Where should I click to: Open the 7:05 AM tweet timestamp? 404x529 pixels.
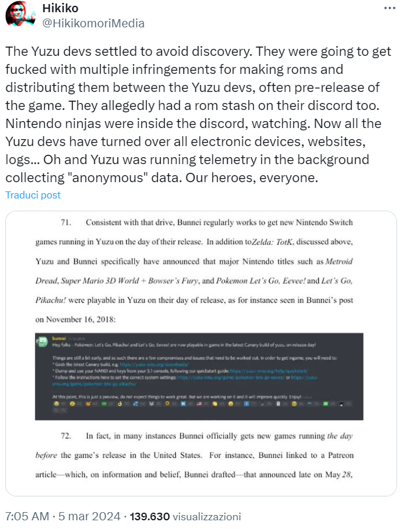pyautogui.click(x=27, y=516)
